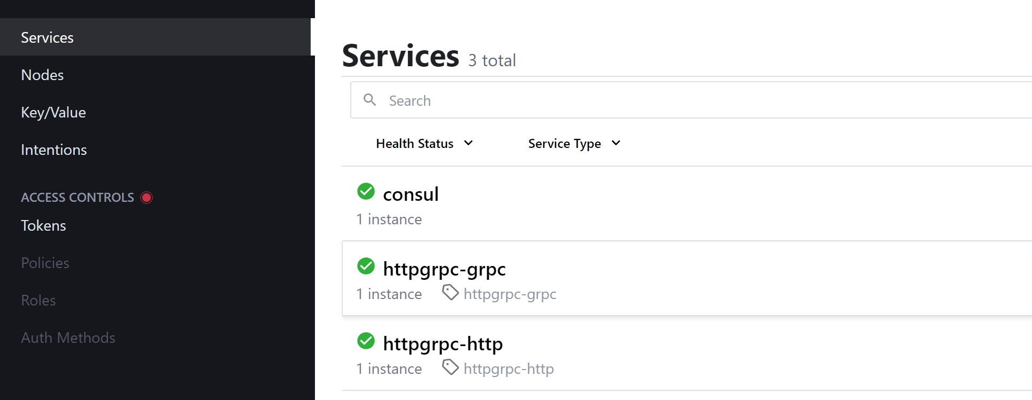Open the Service Type filter dropdown
Screen dimensions: 1032x400
[574, 143]
